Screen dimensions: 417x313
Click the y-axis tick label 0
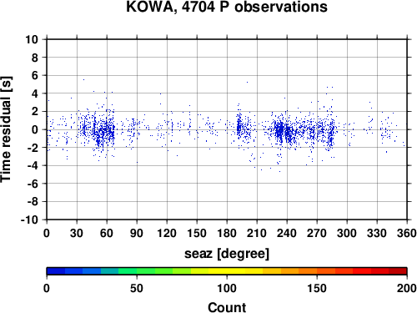pyautogui.click(x=35, y=129)
